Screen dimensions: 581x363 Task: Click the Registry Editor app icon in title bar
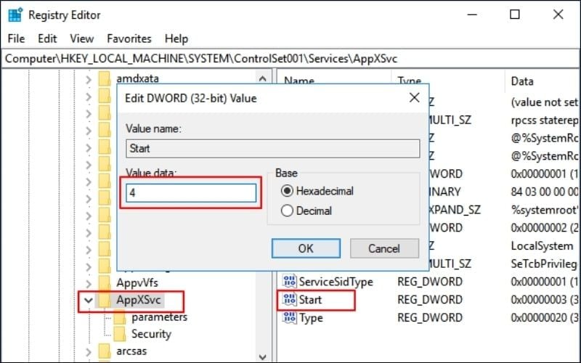click(15, 15)
